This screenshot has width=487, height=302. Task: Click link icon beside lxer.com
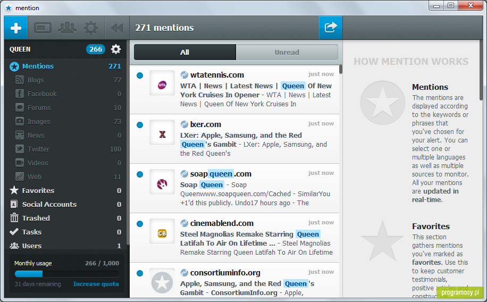pos(184,124)
